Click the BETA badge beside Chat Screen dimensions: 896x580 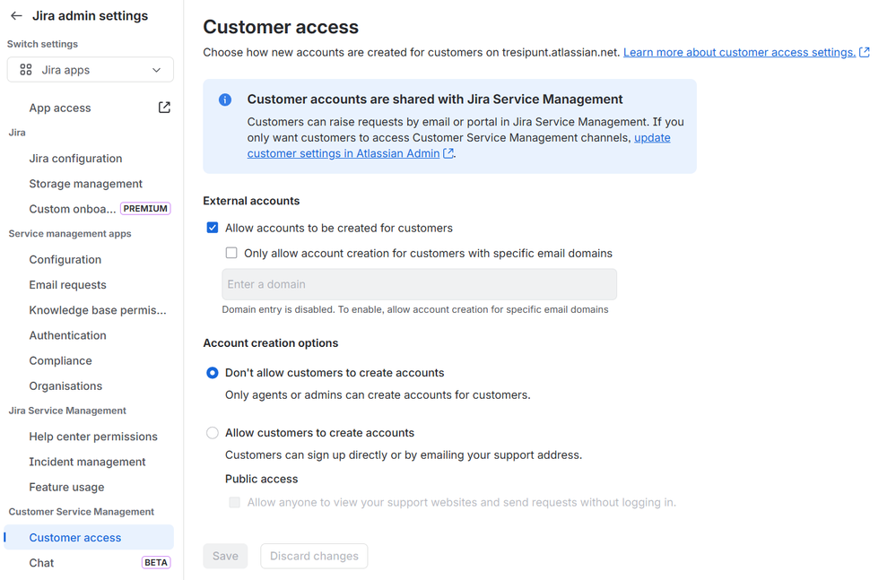156,563
